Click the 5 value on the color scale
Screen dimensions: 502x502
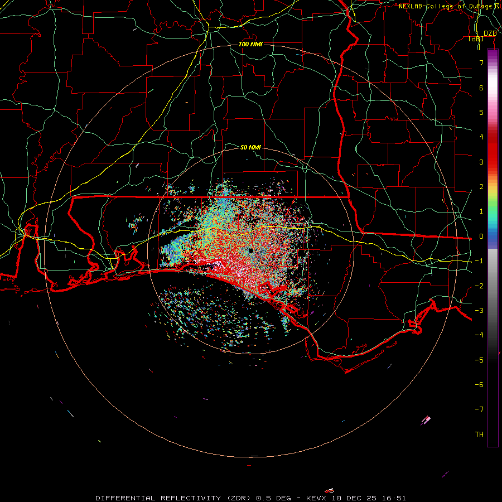(481, 112)
